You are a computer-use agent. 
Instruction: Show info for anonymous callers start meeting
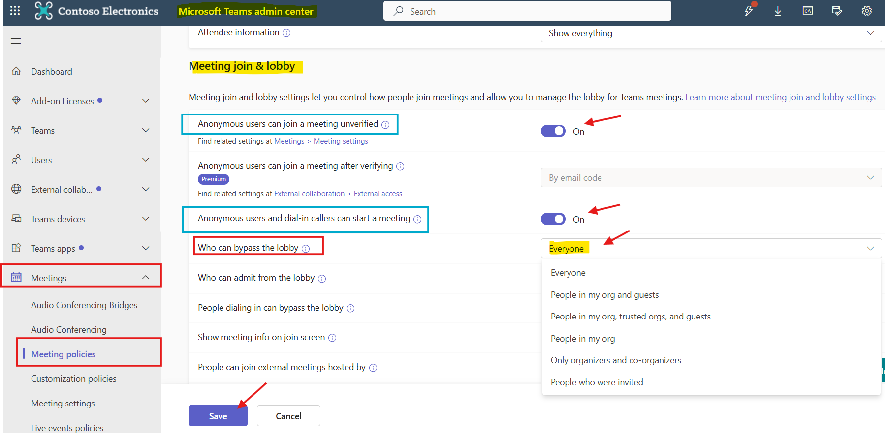pyautogui.click(x=417, y=219)
